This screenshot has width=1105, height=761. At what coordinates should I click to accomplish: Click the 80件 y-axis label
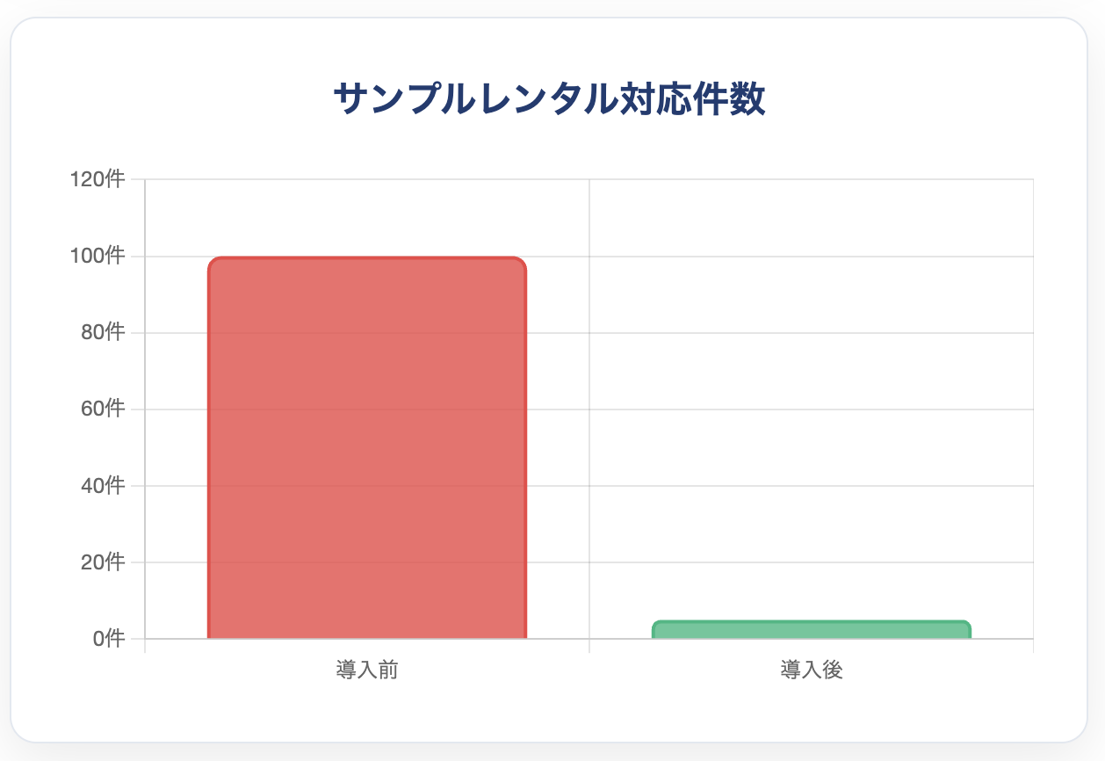102,332
